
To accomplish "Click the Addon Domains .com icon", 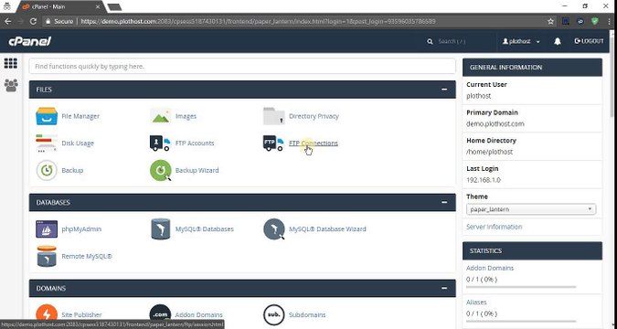I will coord(161,314).
